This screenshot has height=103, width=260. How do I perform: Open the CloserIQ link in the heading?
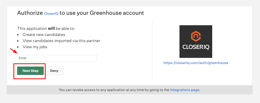click(x=51, y=13)
